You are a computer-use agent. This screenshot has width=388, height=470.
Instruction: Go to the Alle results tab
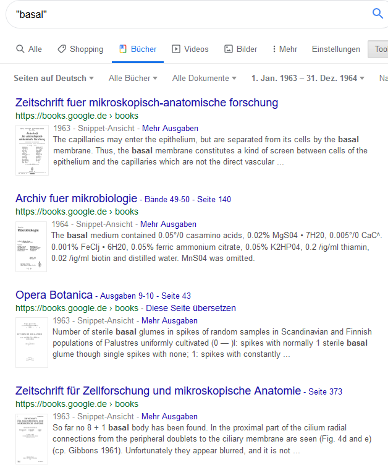pyautogui.click(x=29, y=49)
